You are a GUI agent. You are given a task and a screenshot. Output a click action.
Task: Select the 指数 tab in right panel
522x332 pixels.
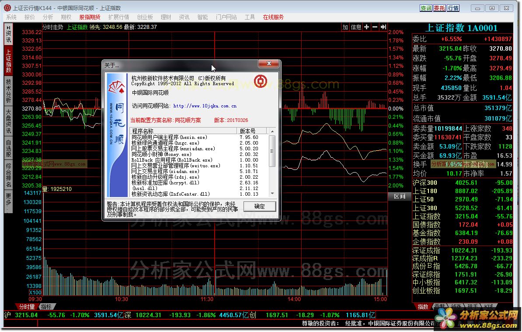423,306
